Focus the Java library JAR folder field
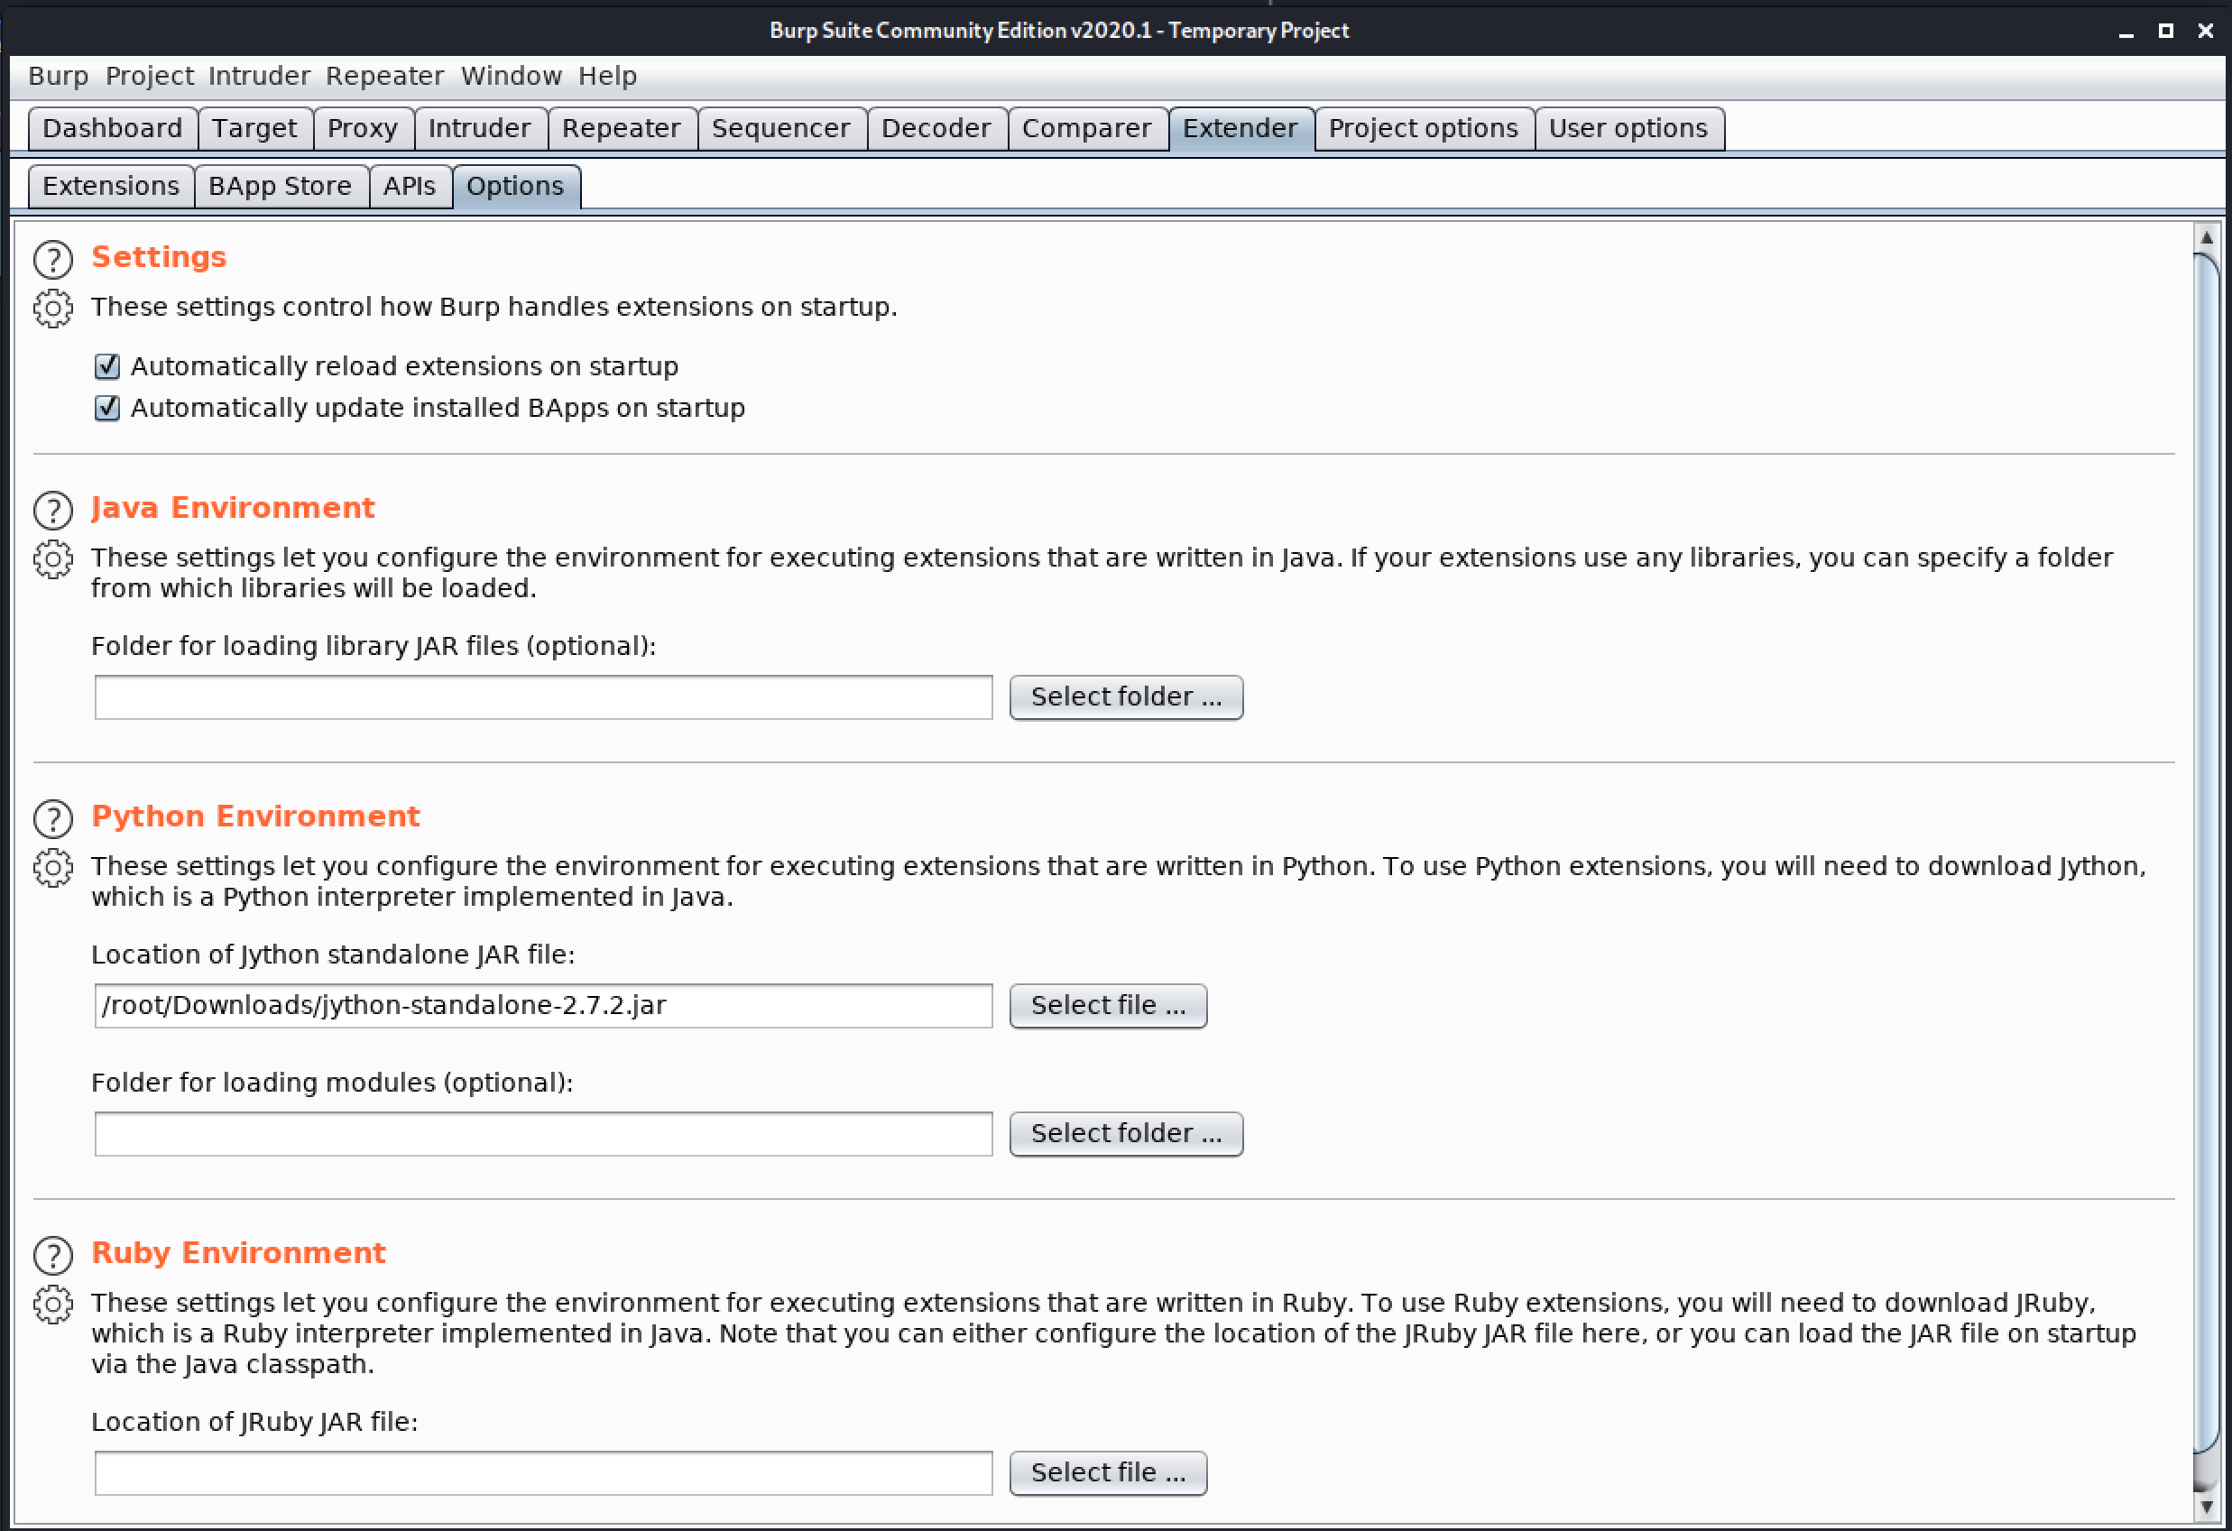This screenshot has width=2232, height=1531. tap(544, 697)
